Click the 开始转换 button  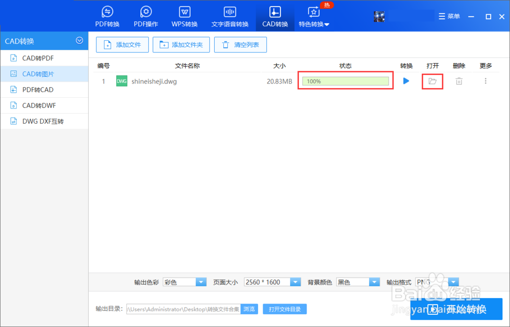point(456,309)
